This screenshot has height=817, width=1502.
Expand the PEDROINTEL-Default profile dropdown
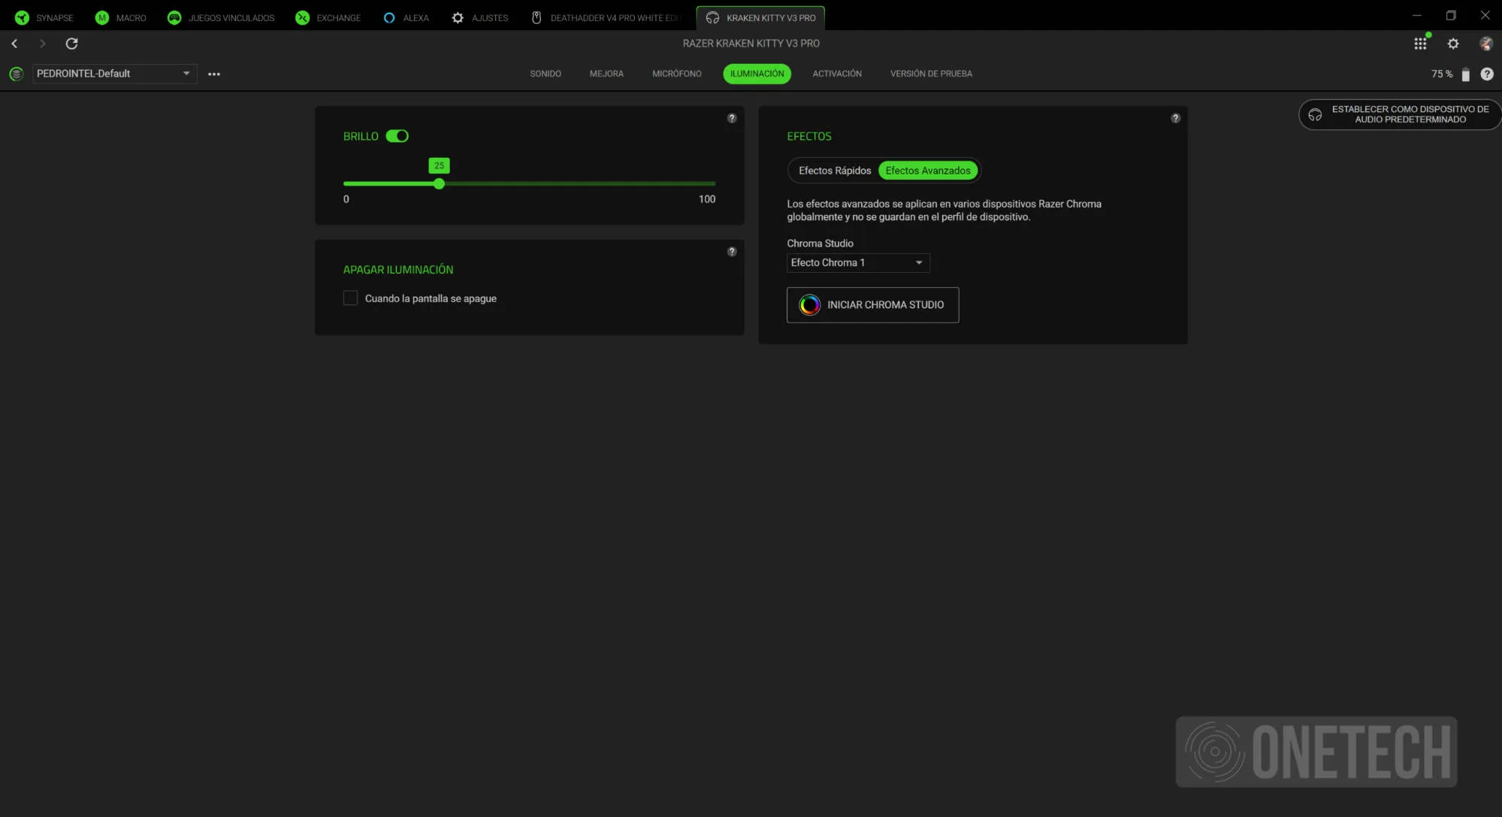pos(114,74)
